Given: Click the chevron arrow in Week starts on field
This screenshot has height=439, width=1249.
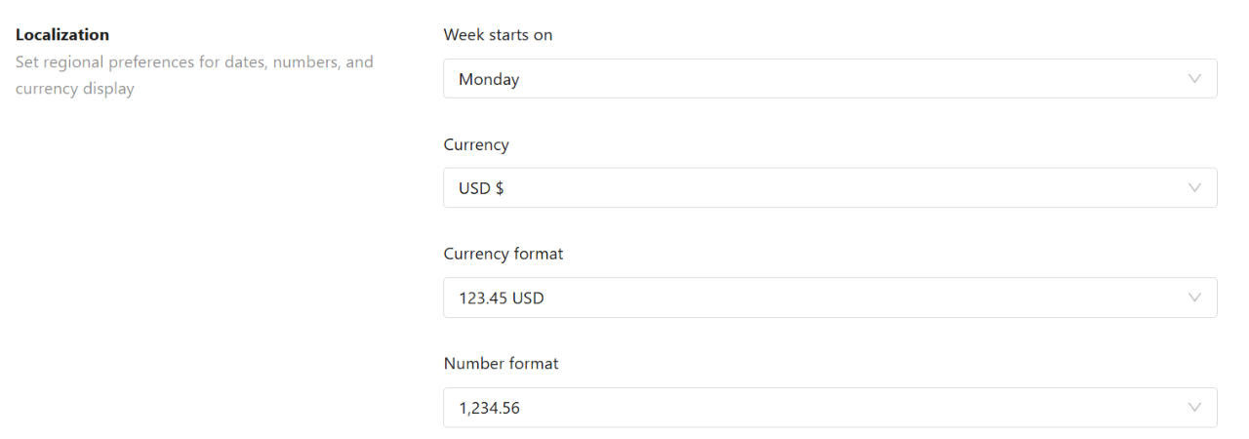Looking at the screenshot, I should coord(1194,79).
